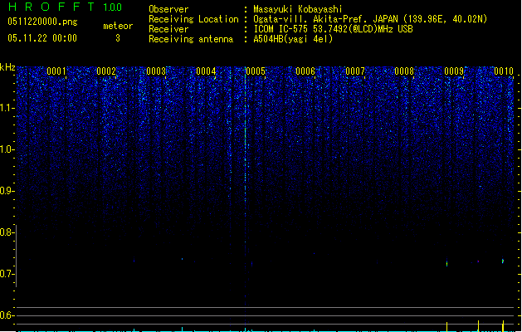This screenshot has height=332, width=522.
Task: Click time marker 0004
Action: [206, 71]
